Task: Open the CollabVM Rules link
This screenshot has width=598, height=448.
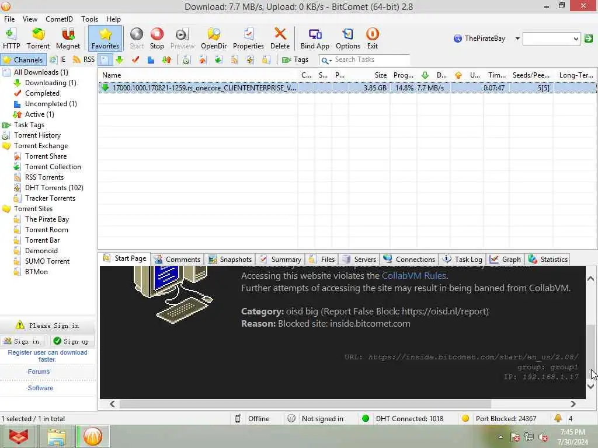Action: point(414,276)
